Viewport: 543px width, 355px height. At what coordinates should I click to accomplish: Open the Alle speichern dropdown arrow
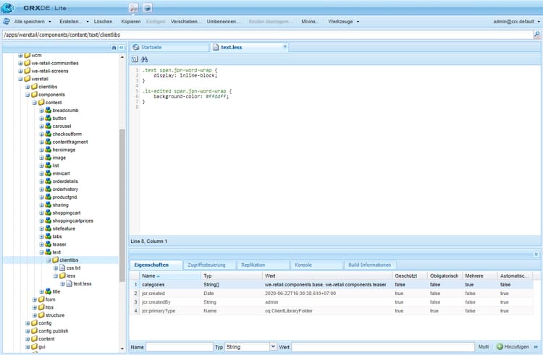click(50, 22)
